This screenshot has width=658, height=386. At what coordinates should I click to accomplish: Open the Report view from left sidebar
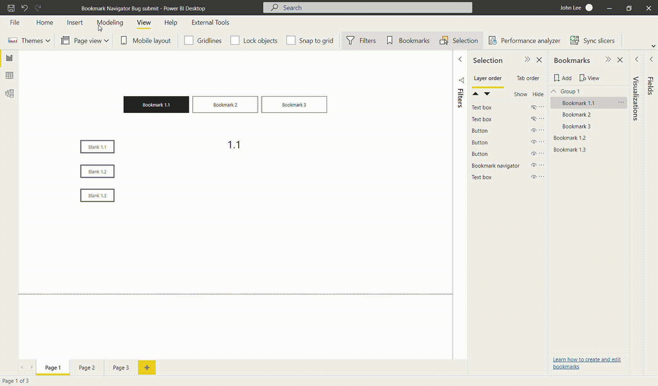[x=10, y=58]
